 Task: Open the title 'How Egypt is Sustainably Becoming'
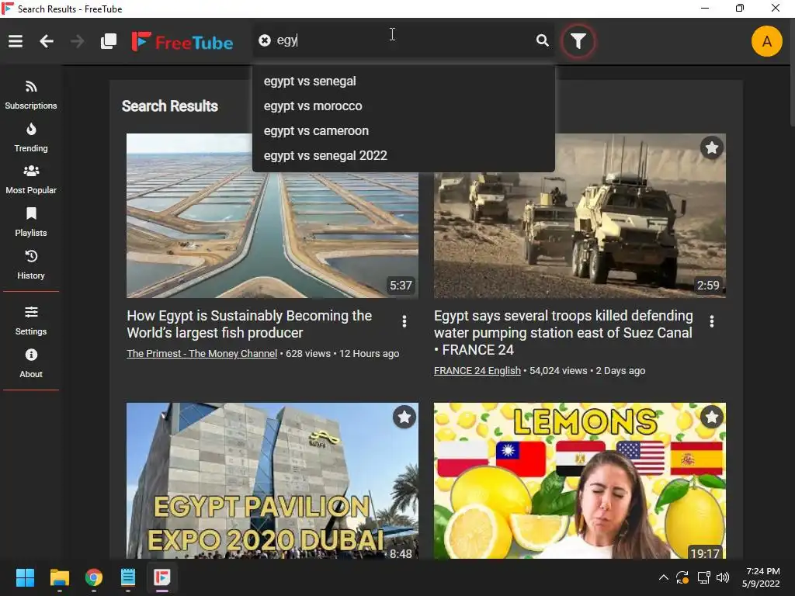(249, 324)
